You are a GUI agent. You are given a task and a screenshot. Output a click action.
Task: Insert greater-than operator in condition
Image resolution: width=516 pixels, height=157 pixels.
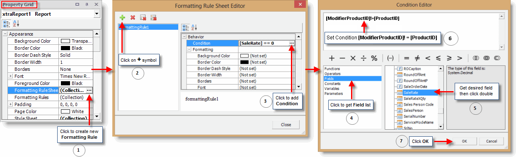[459, 58]
